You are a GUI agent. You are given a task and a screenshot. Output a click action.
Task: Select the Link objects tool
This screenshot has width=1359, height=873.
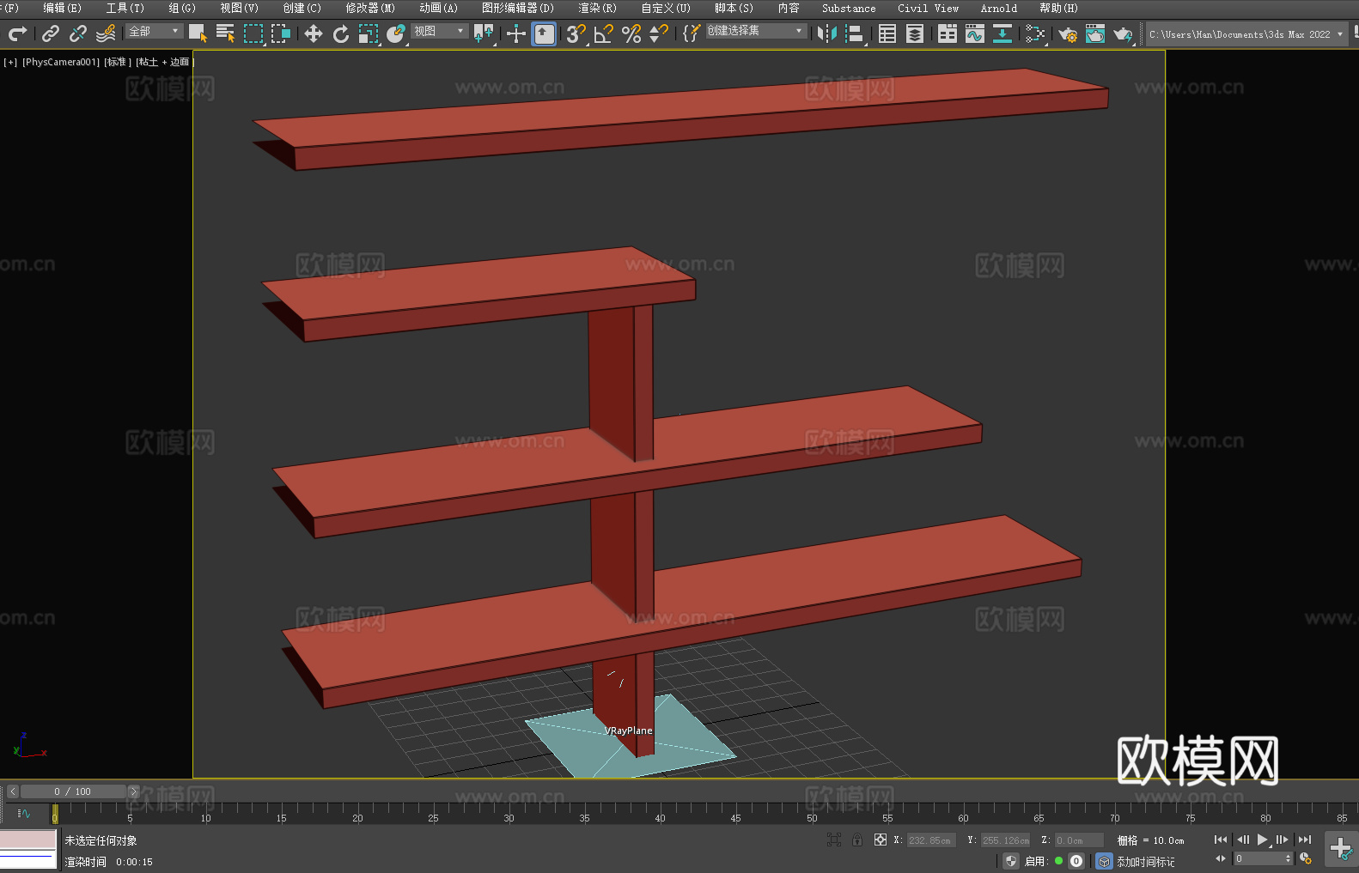[x=51, y=33]
